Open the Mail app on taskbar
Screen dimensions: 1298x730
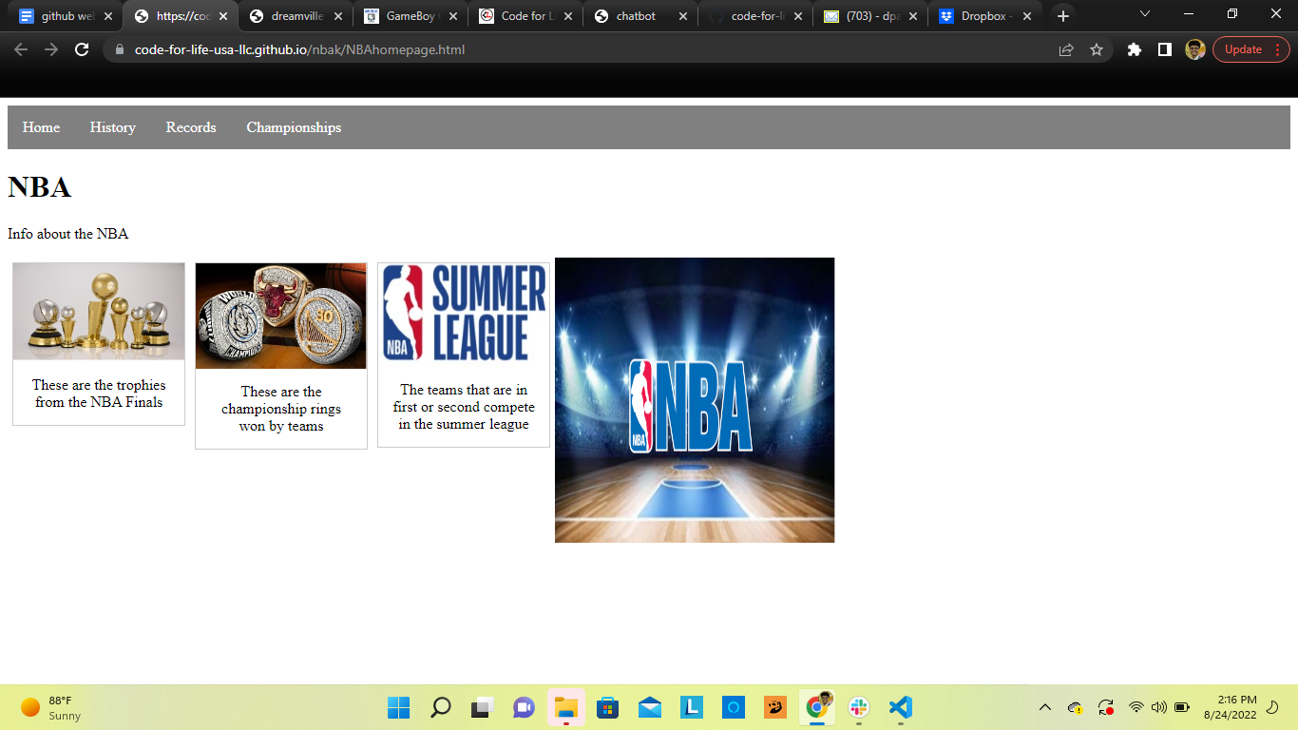click(650, 707)
